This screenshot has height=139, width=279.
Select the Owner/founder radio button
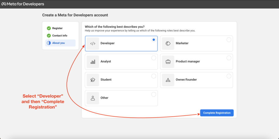229,76
